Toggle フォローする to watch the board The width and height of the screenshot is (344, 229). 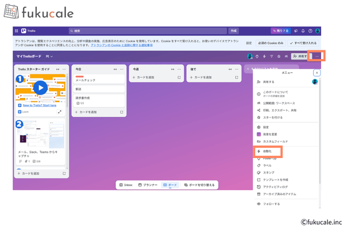coord(271,204)
